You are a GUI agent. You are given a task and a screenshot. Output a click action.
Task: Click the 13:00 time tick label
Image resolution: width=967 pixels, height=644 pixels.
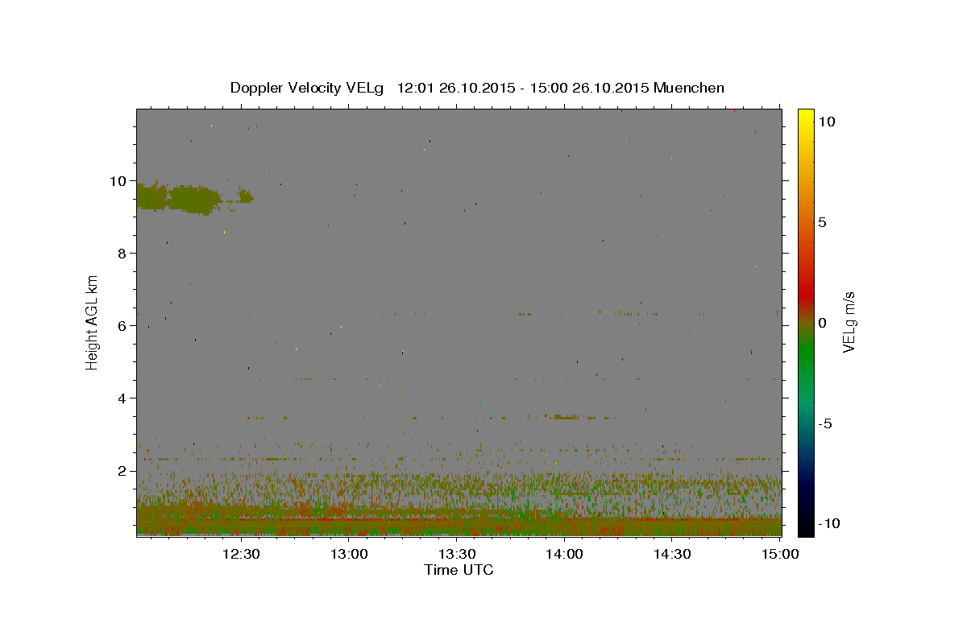[x=349, y=554]
